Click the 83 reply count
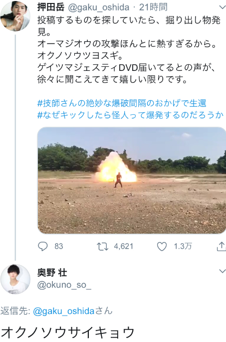 tap(59, 247)
